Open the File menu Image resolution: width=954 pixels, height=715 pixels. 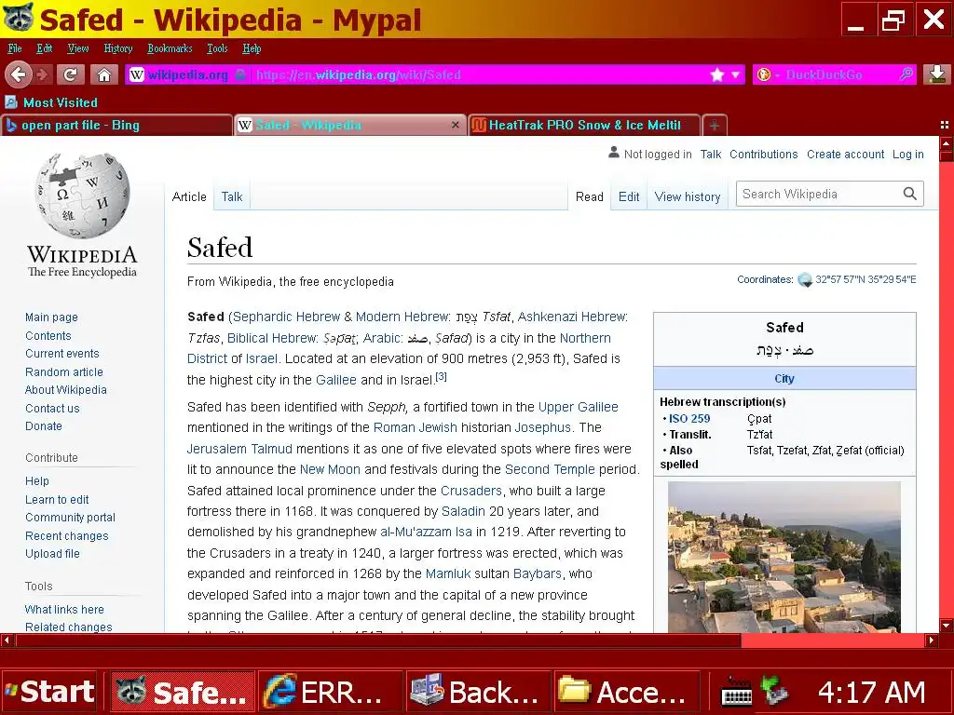[x=15, y=48]
